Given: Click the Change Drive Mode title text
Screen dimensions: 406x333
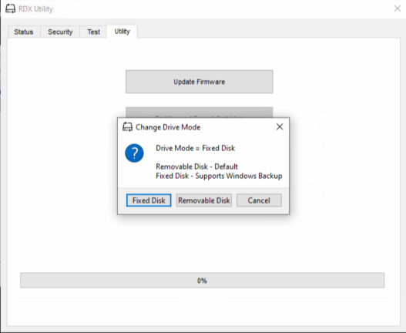Looking at the screenshot, I should coord(168,127).
